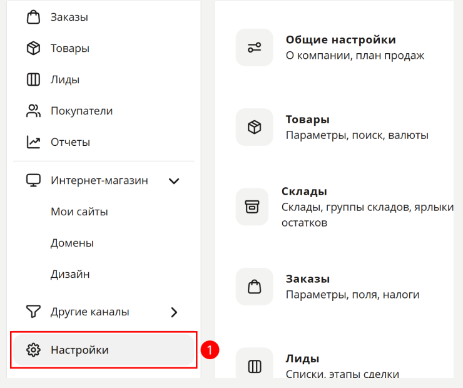
Task: Click the archive box icon tile for Склады
Action: pos(252,207)
